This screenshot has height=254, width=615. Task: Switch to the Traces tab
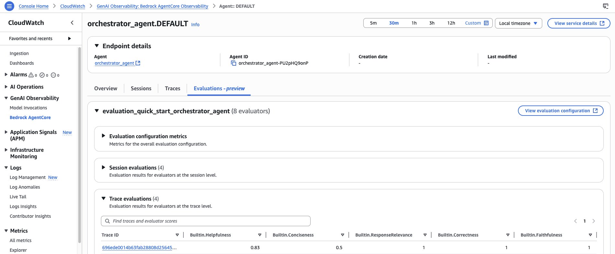click(x=172, y=88)
